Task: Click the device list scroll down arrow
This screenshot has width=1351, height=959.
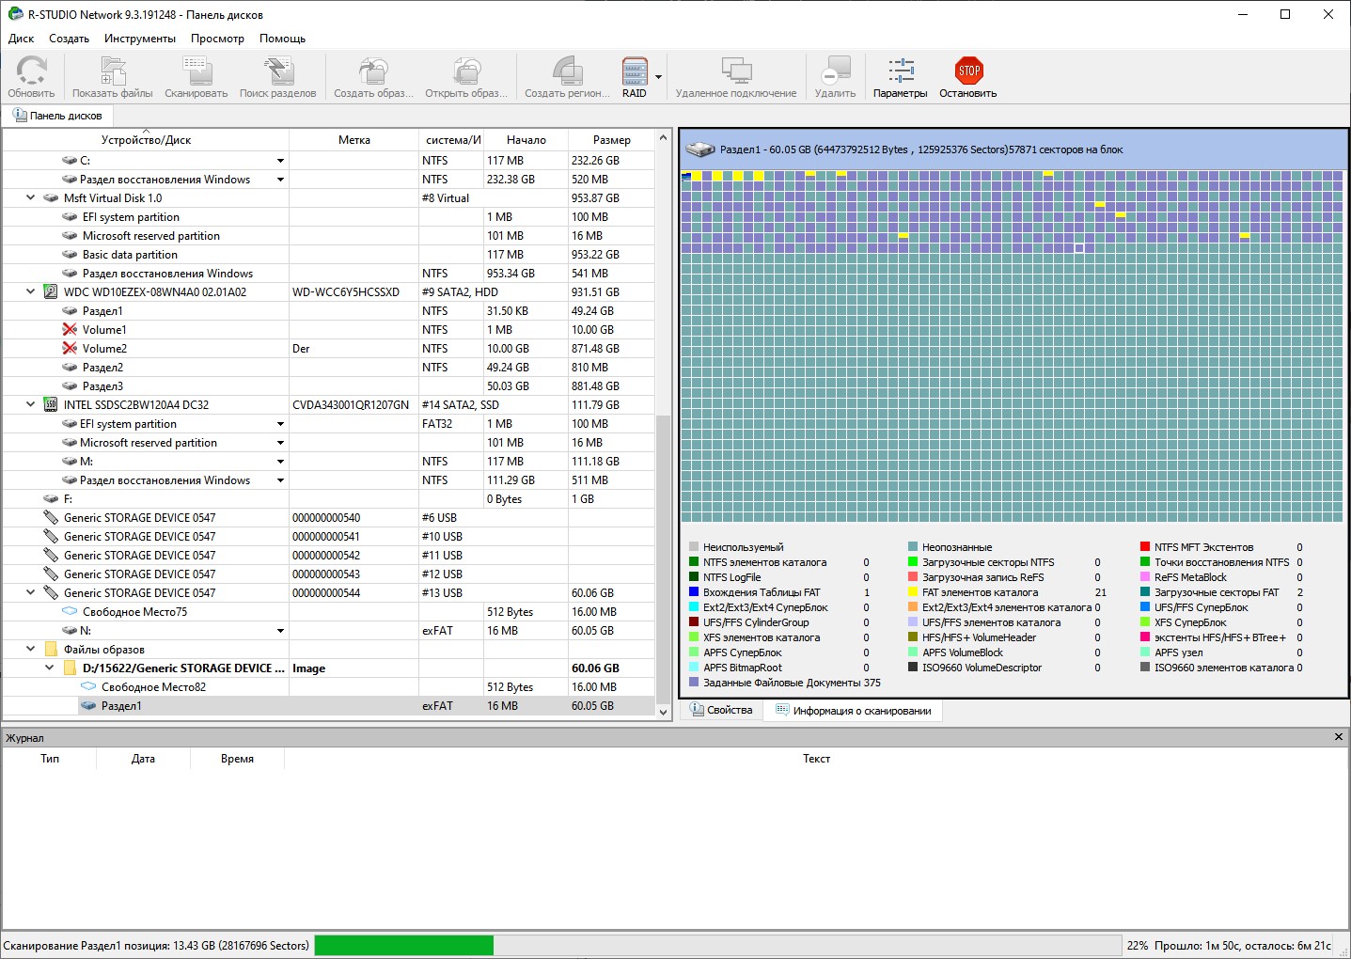Action: 663,712
